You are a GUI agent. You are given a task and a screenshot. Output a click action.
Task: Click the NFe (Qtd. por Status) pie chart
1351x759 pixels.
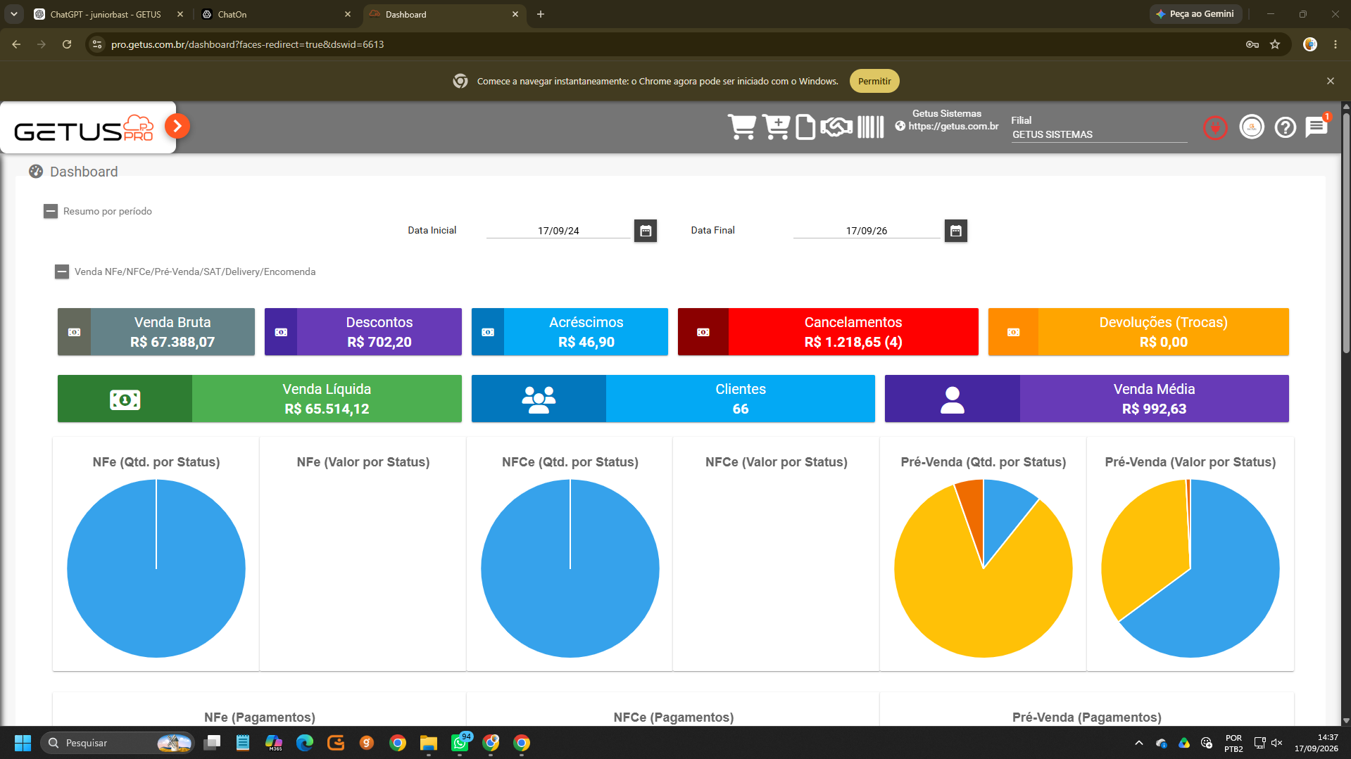pyautogui.click(x=156, y=568)
